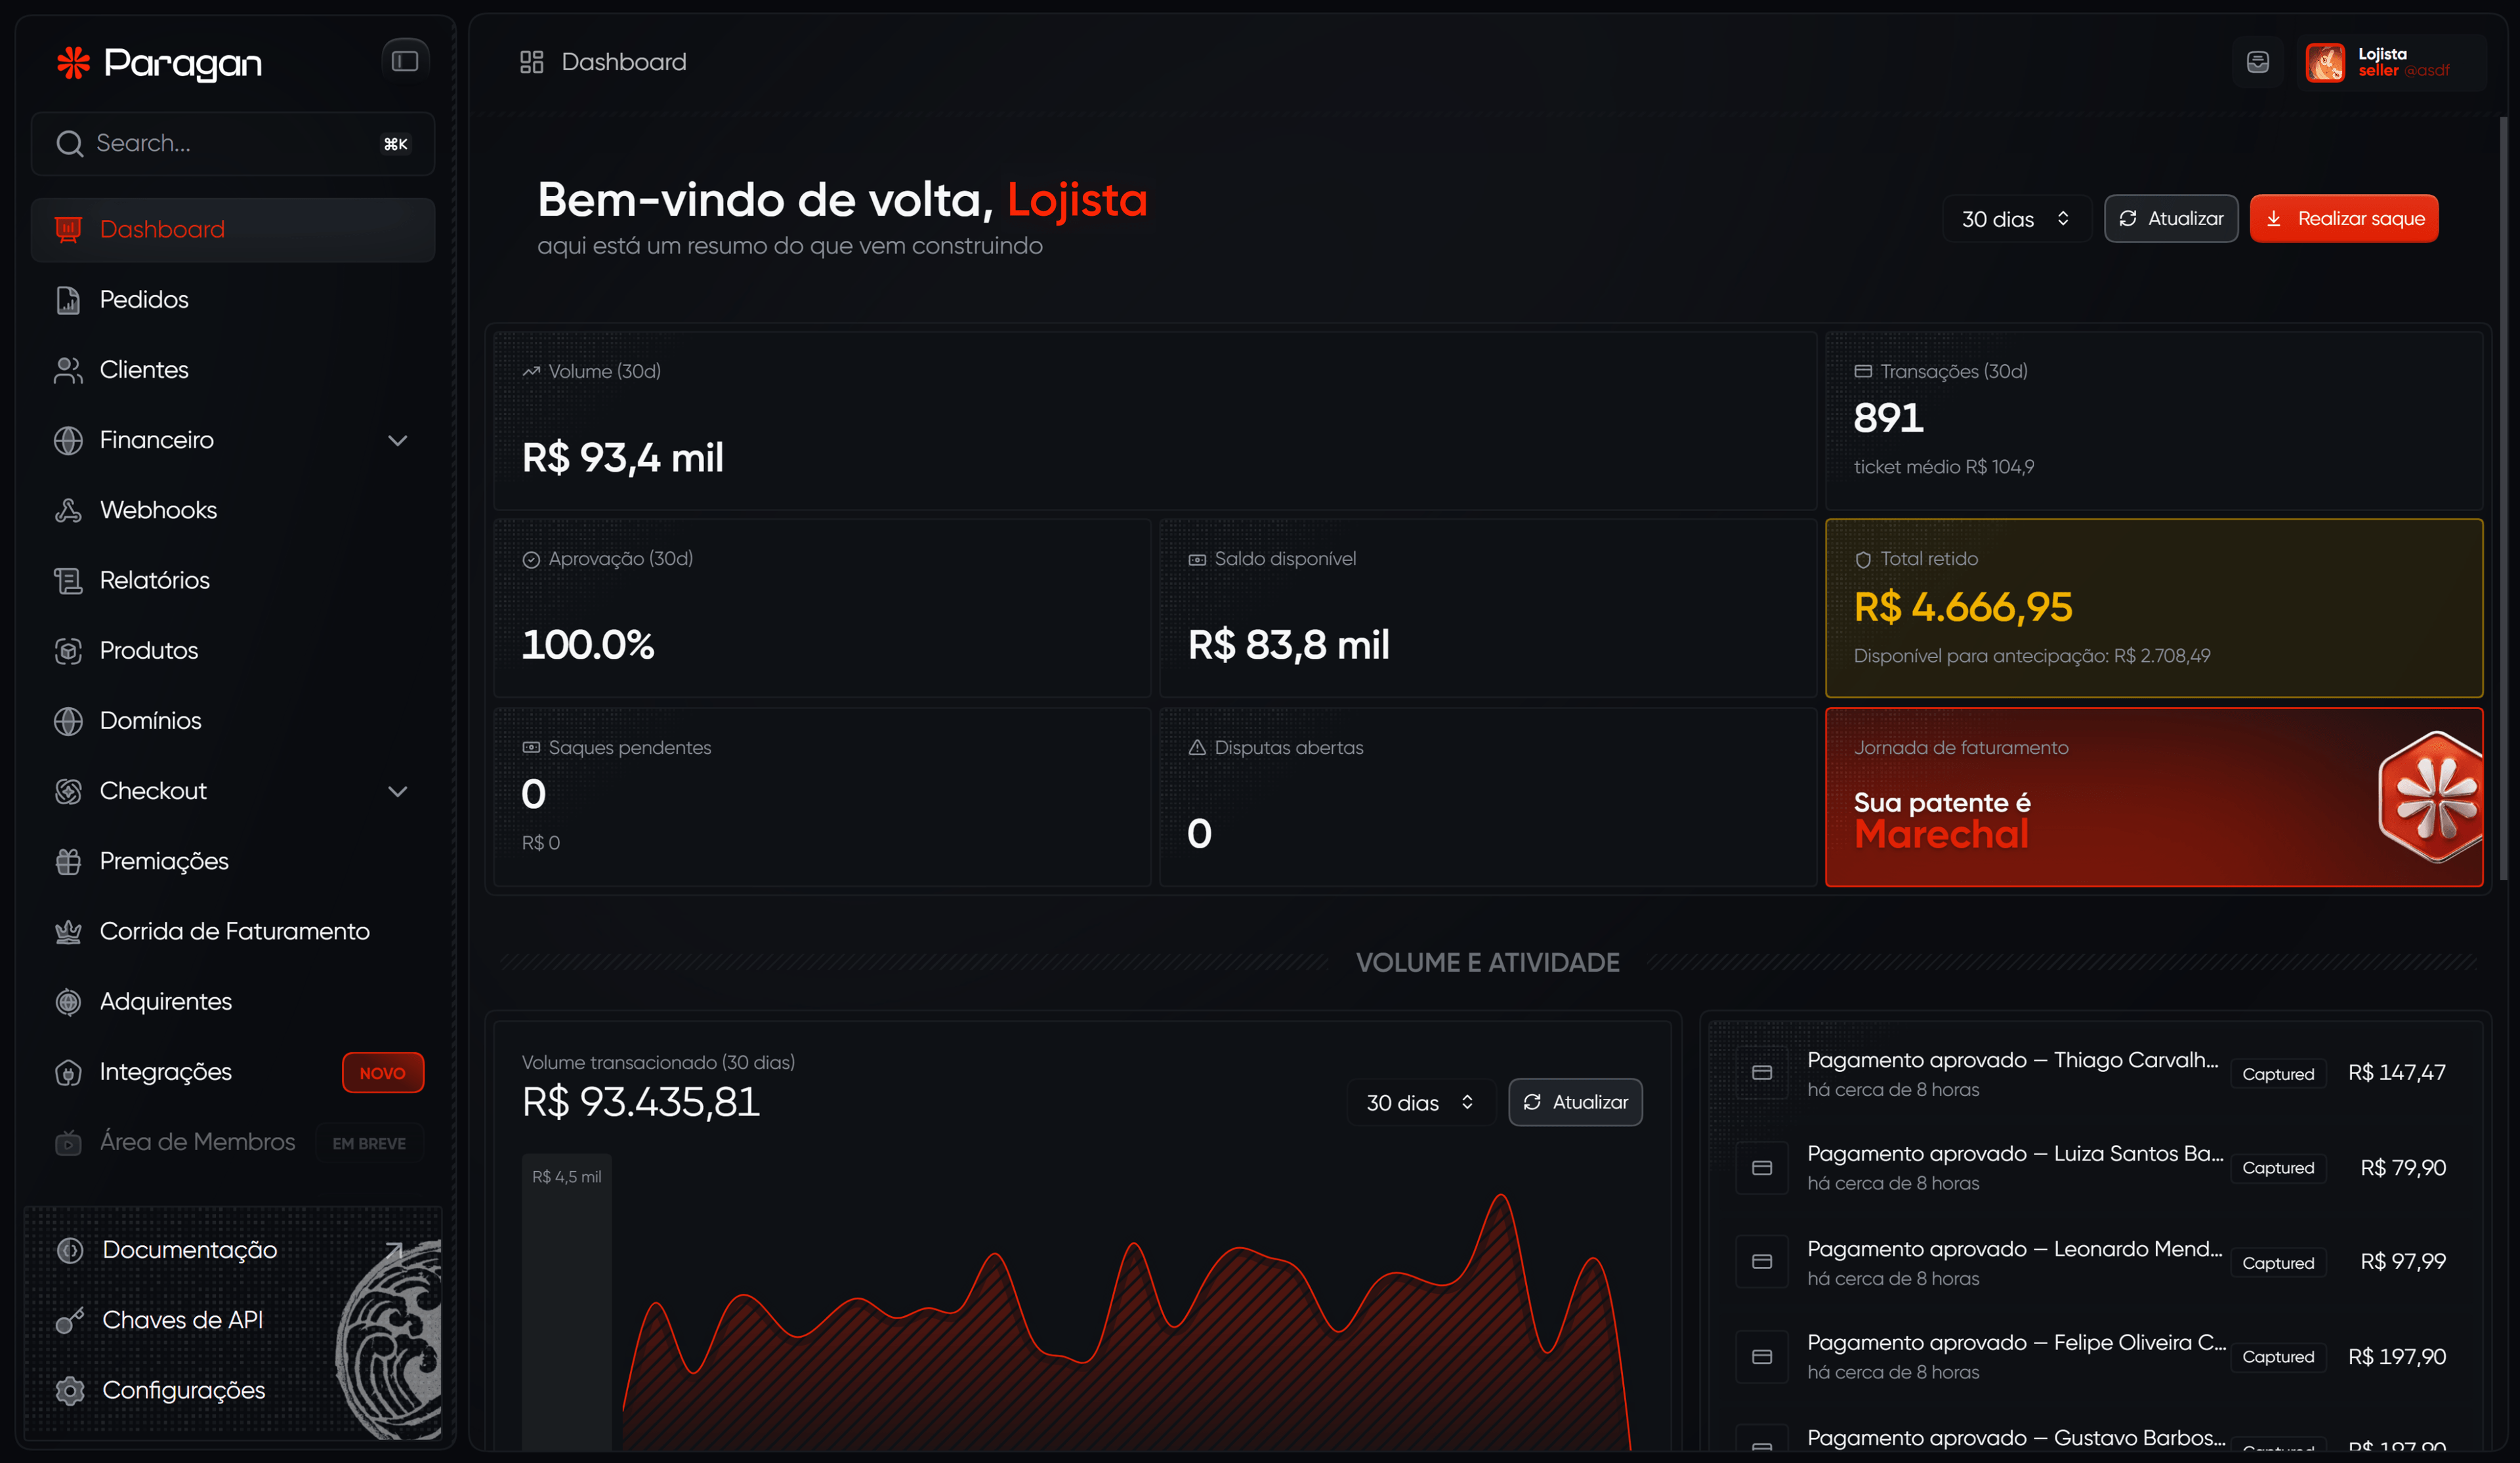Image resolution: width=2520 pixels, height=1463 pixels.
Task: Click the Total retido card
Action: (2154, 608)
